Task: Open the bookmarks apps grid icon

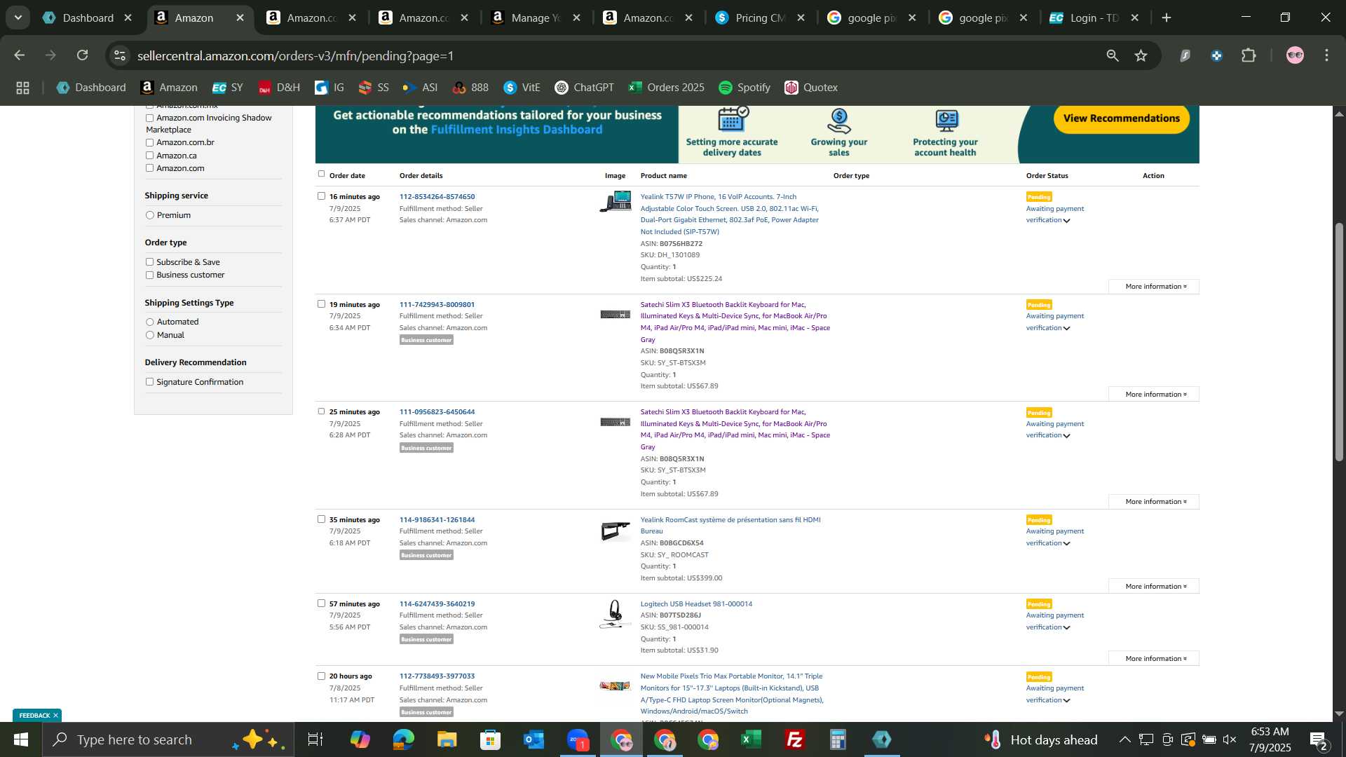Action: [22, 88]
